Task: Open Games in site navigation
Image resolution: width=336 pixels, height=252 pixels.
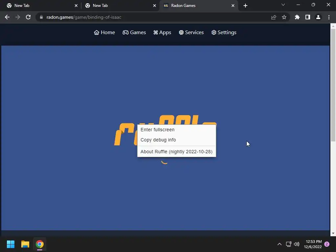Action: click(x=134, y=32)
